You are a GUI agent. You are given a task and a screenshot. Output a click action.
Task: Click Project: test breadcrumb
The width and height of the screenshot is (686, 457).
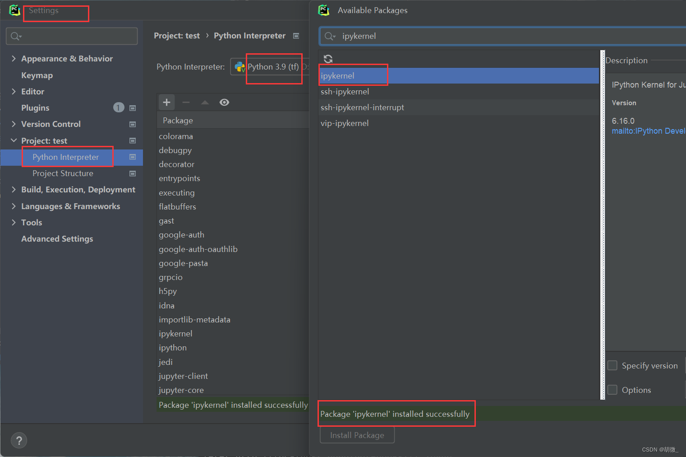177,36
